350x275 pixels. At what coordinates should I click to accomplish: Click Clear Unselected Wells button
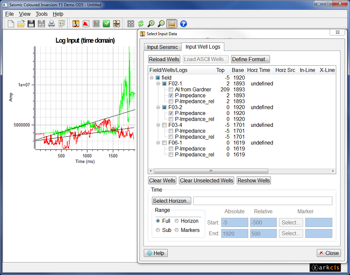(x=206, y=181)
